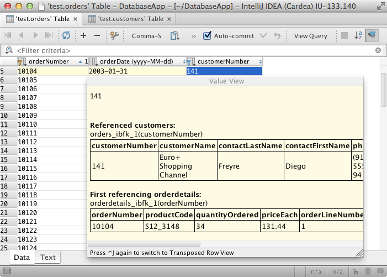The image size is (387, 277).
Task: Open Comma-S data extractor dropdown
Action: [x=146, y=36]
